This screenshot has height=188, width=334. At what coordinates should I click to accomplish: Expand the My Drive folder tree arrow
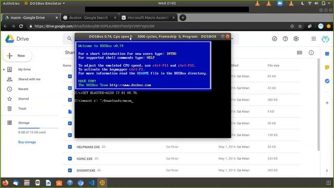tap(4, 69)
